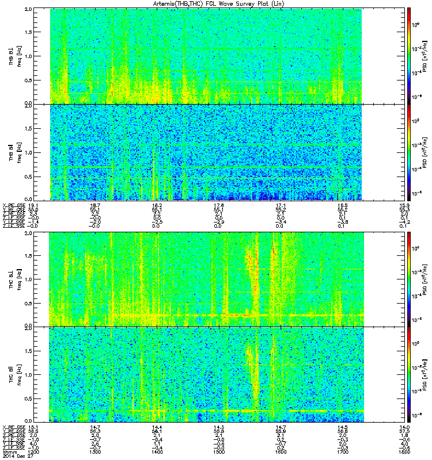Click the THB X_RE_GSE value "15.9"

404,205
